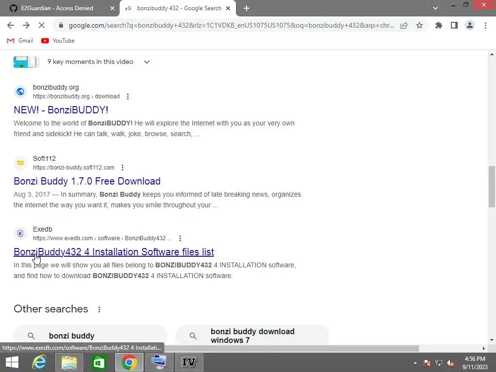Screen dimensions: 496x372
Task: Toggle the Chrome side panel
Action: point(454,25)
